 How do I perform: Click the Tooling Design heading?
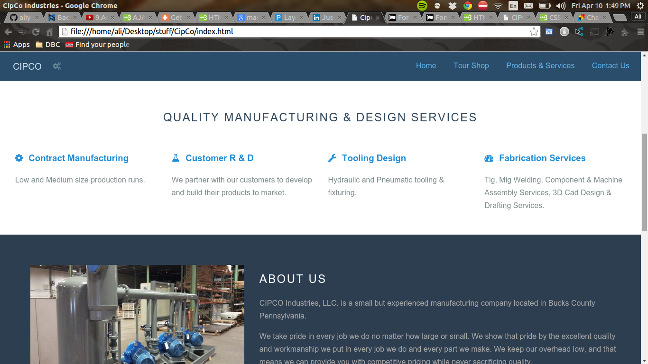(x=374, y=158)
